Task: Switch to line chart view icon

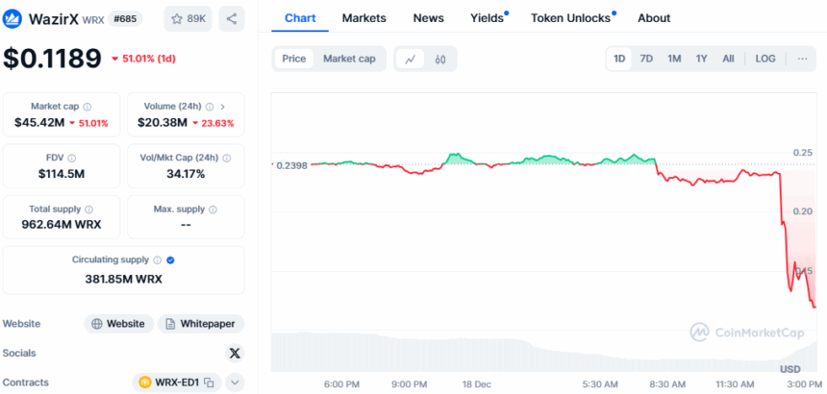Action: pyautogui.click(x=410, y=59)
